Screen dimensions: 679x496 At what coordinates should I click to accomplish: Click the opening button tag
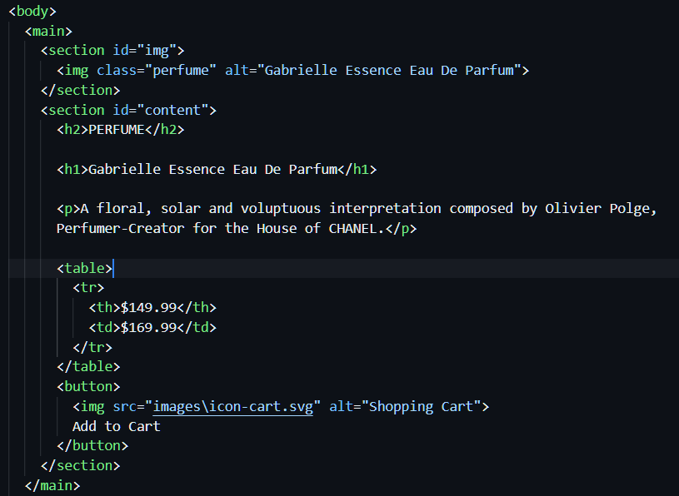(88, 387)
